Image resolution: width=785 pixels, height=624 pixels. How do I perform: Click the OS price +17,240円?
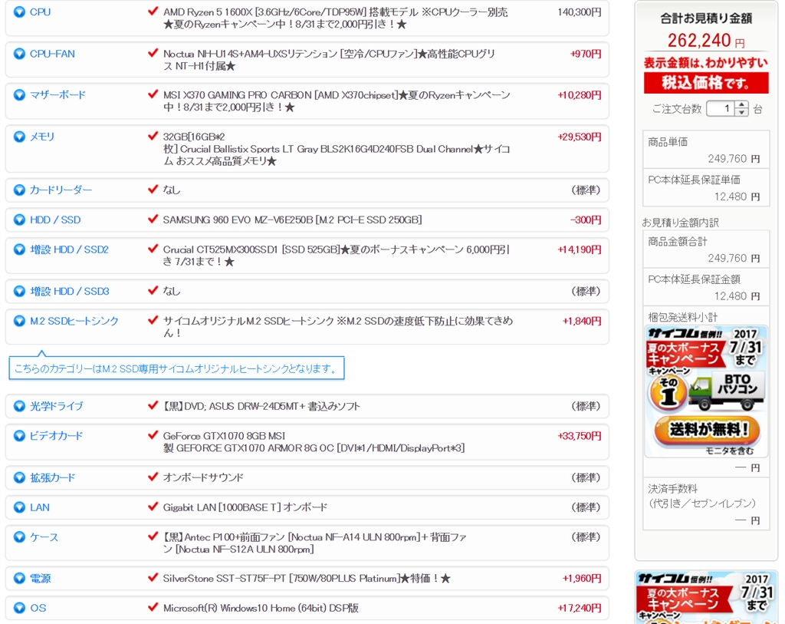click(580, 608)
